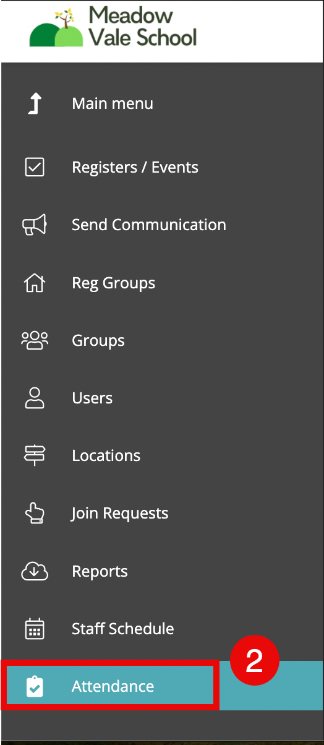Click the Main menu up-arrow icon

point(35,103)
